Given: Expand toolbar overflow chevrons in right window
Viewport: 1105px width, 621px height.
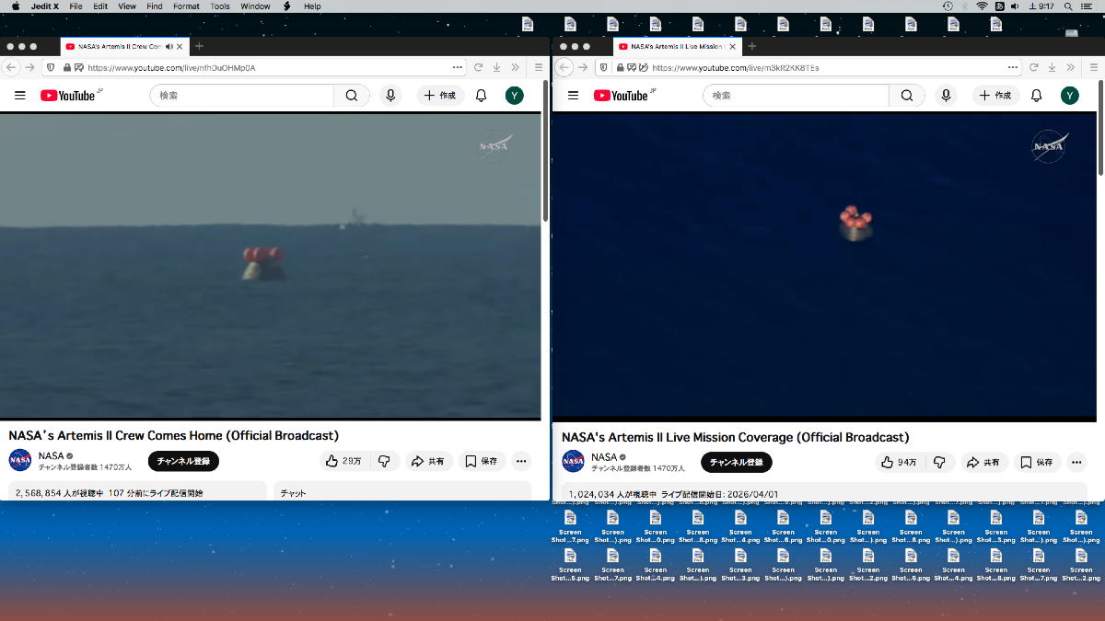Looking at the screenshot, I should click(x=1070, y=67).
